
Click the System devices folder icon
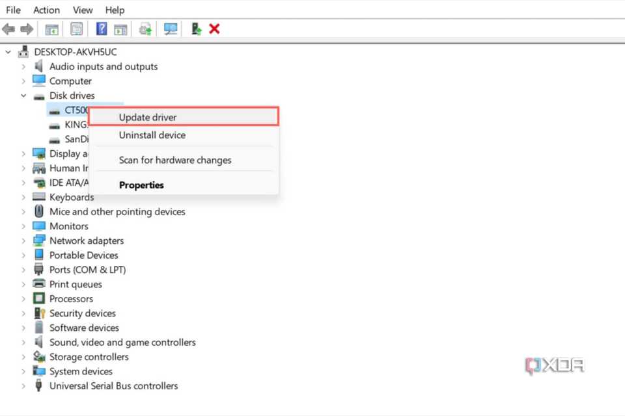[x=39, y=371]
